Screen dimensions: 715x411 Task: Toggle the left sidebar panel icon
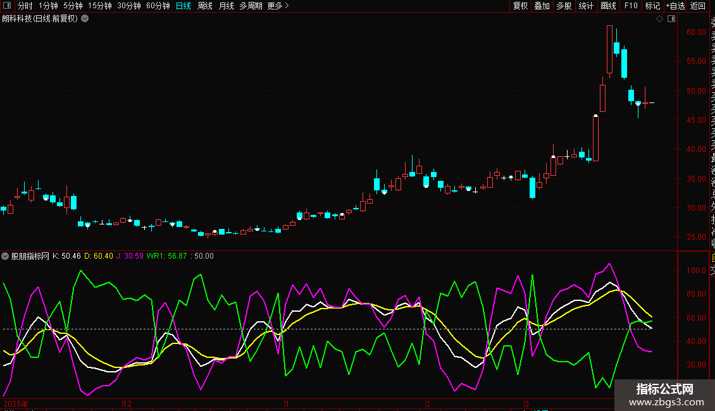(7, 6)
